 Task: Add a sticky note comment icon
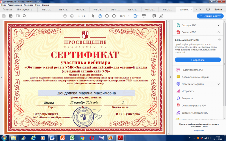pyautogui.click(x=154, y=16)
